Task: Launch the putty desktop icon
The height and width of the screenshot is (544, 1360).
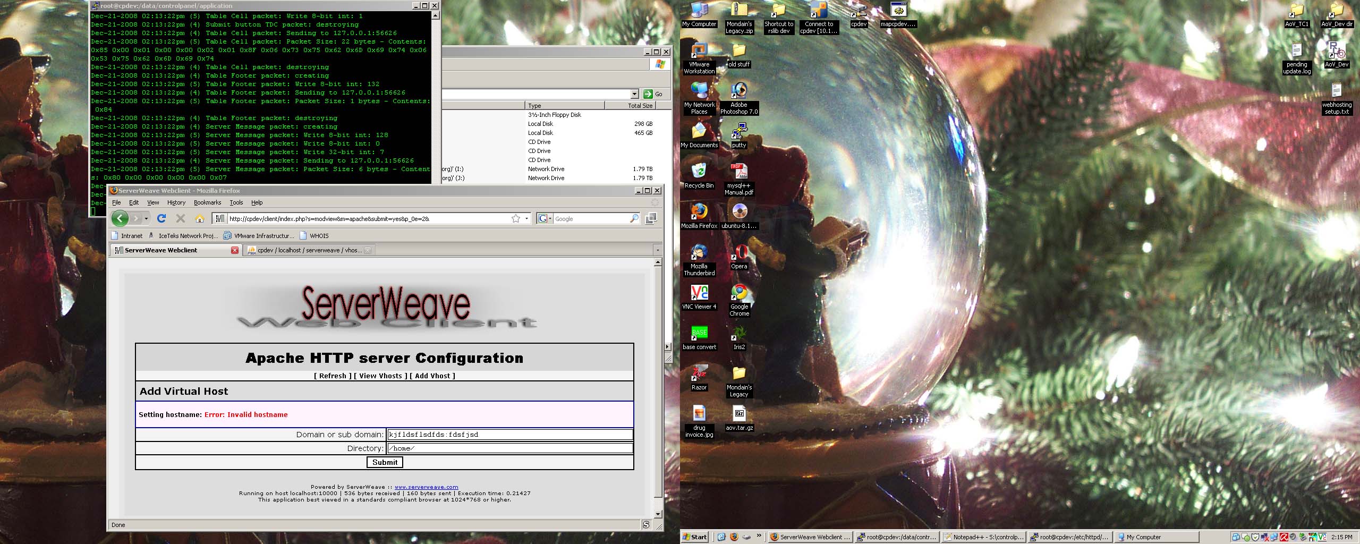Action: coord(739,136)
